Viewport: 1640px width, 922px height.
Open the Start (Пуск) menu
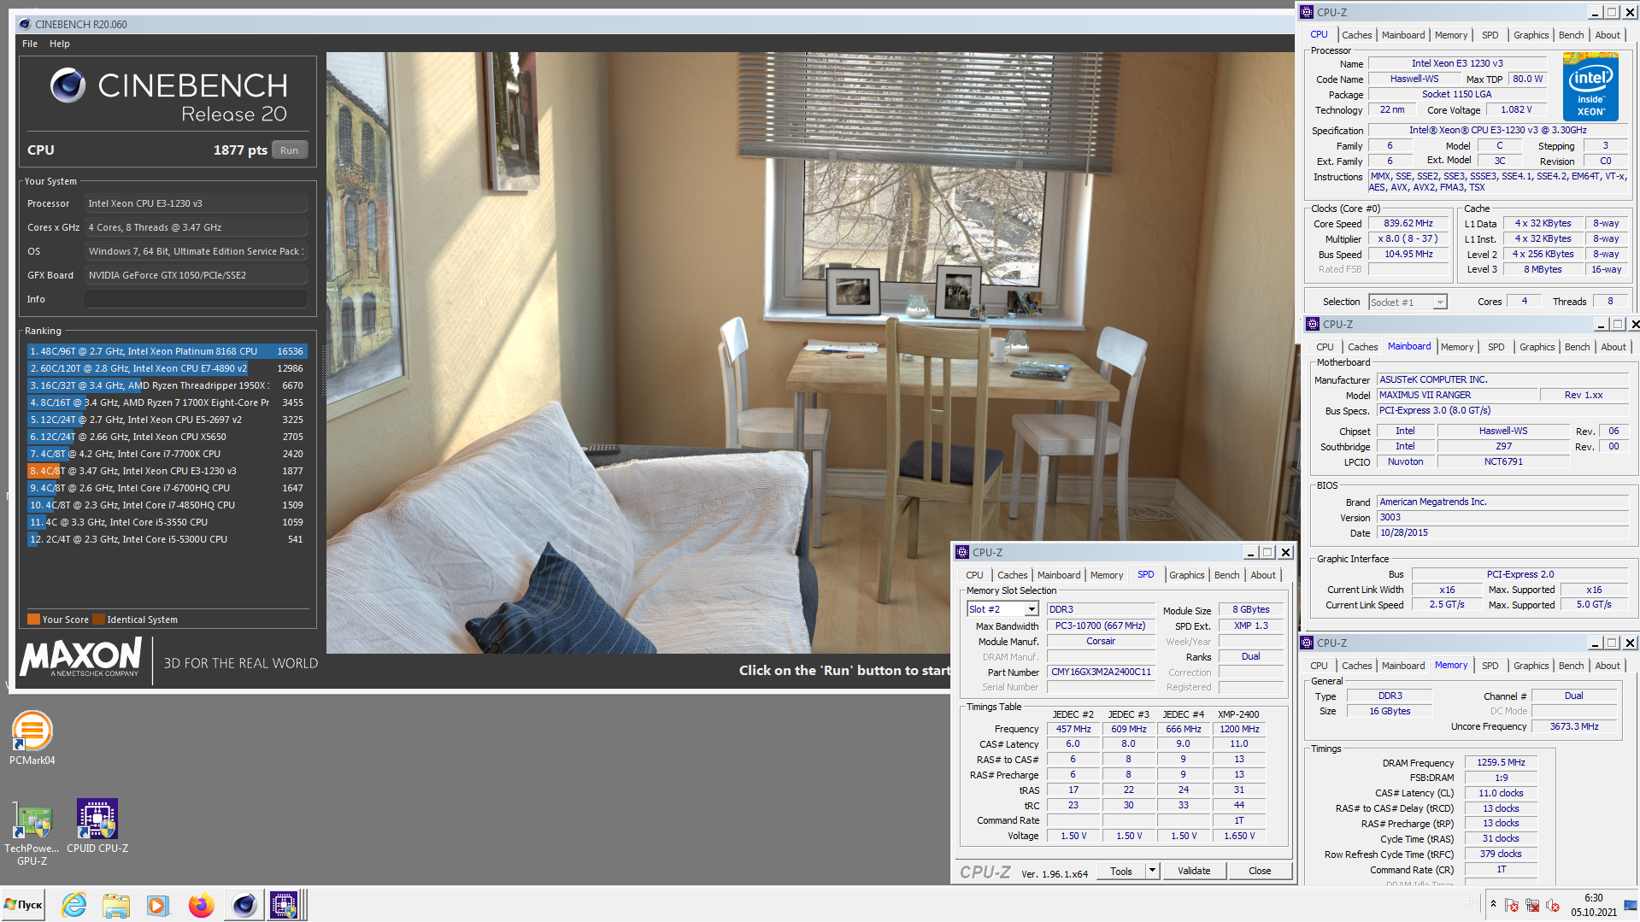pyautogui.click(x=23, y=905)
